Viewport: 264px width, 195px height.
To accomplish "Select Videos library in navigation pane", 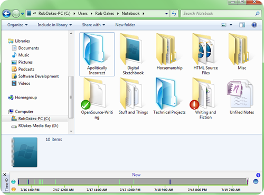I will (21, 83).
